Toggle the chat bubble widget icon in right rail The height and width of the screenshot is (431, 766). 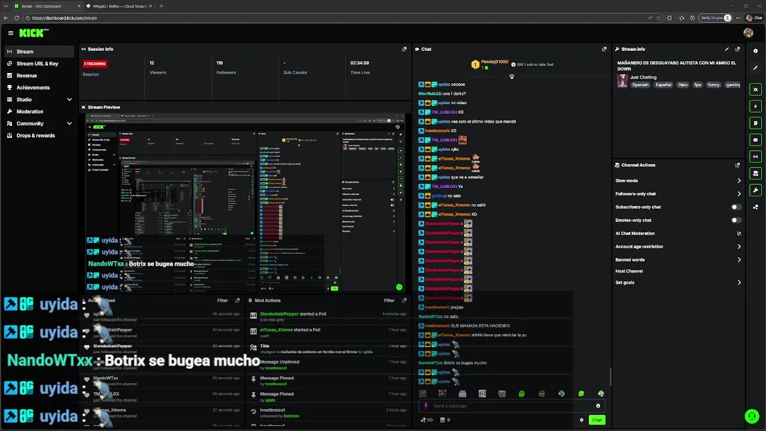756,139
